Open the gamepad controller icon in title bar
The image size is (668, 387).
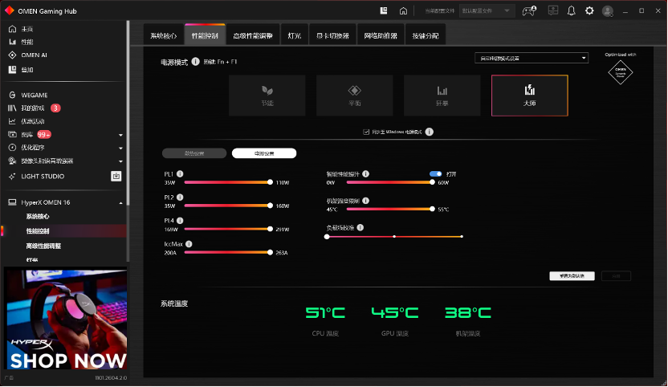click(529, 10)
